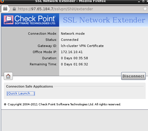Click the SSL Network Extender heading
The height and width of the screenshot is (131, 148).
[x=104, y=20]
